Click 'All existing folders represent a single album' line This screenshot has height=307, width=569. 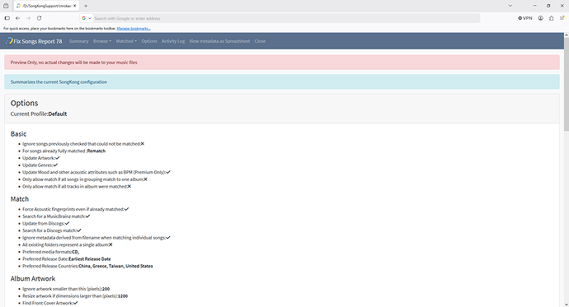click(68, 244)
